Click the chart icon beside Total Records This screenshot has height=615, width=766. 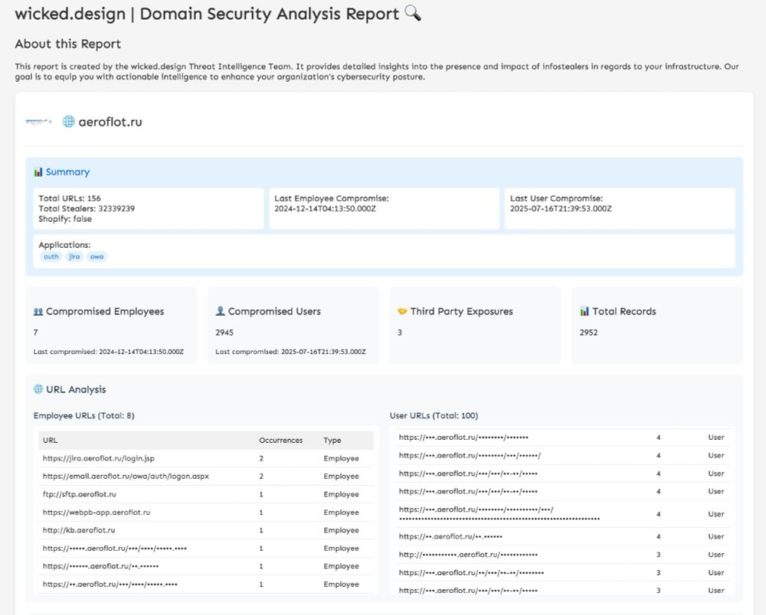coord(584,311)
